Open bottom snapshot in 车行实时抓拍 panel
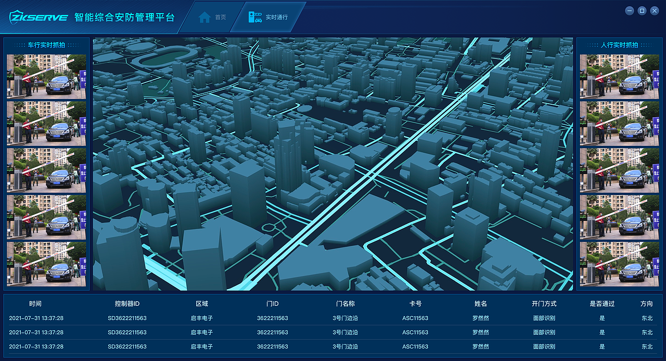 click(46, 264)
